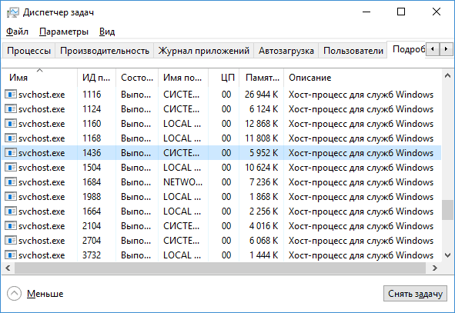This screenshot has height=313, width=455.
Task: Select the memory value 10 624 K
Action: point(261,168)
